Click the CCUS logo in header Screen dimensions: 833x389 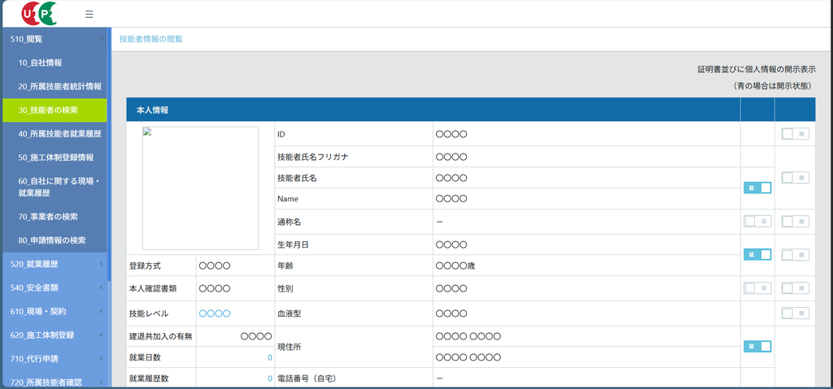[39, 13]
